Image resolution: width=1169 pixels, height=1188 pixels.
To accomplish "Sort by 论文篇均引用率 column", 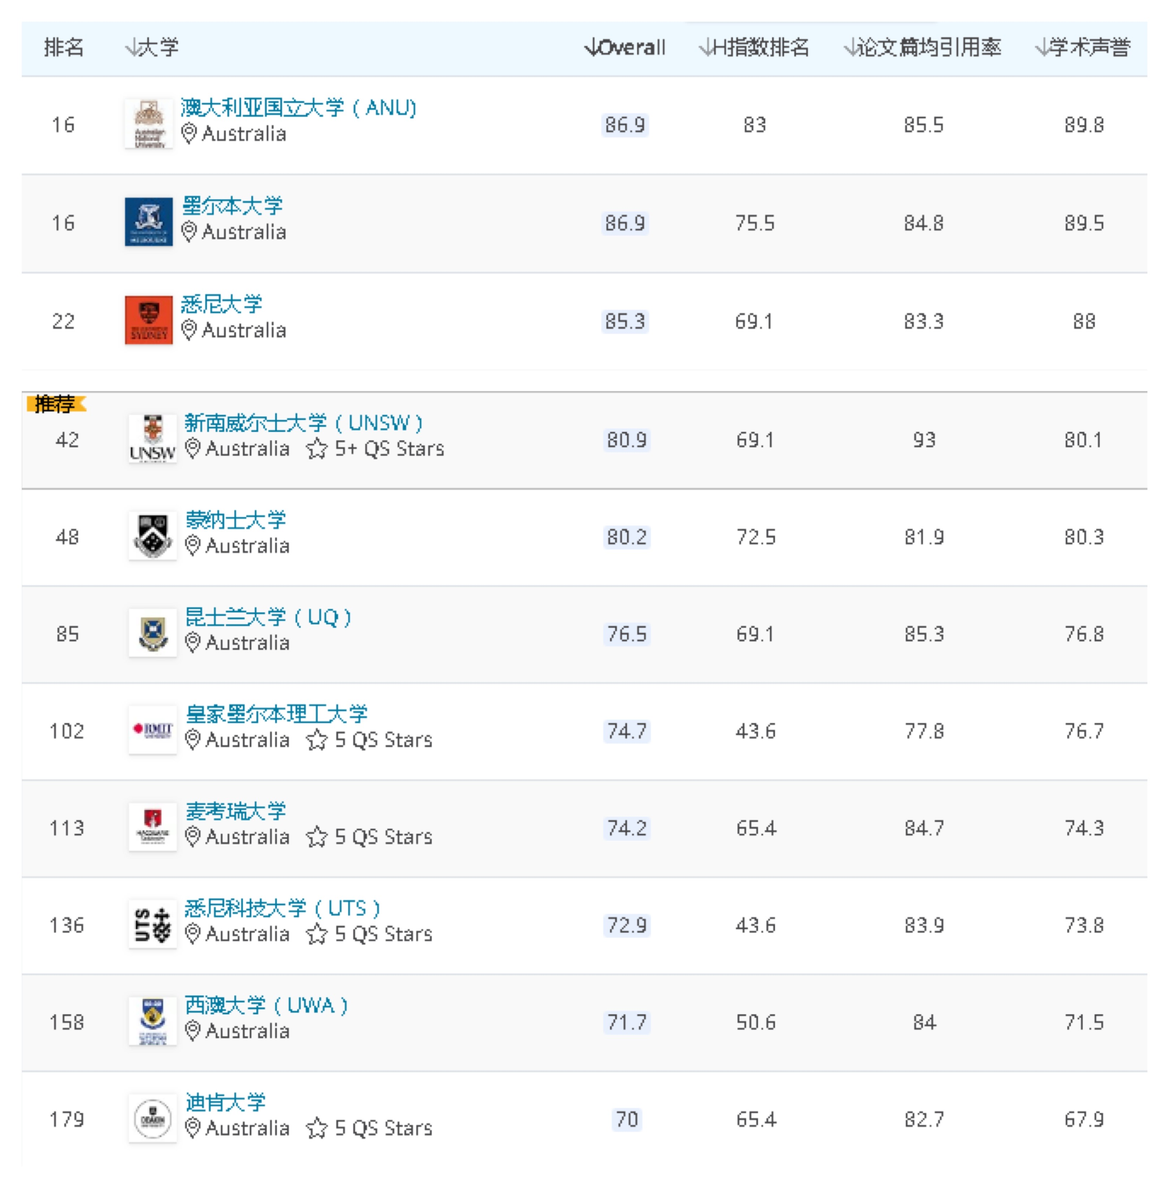I will click(922, 47).
